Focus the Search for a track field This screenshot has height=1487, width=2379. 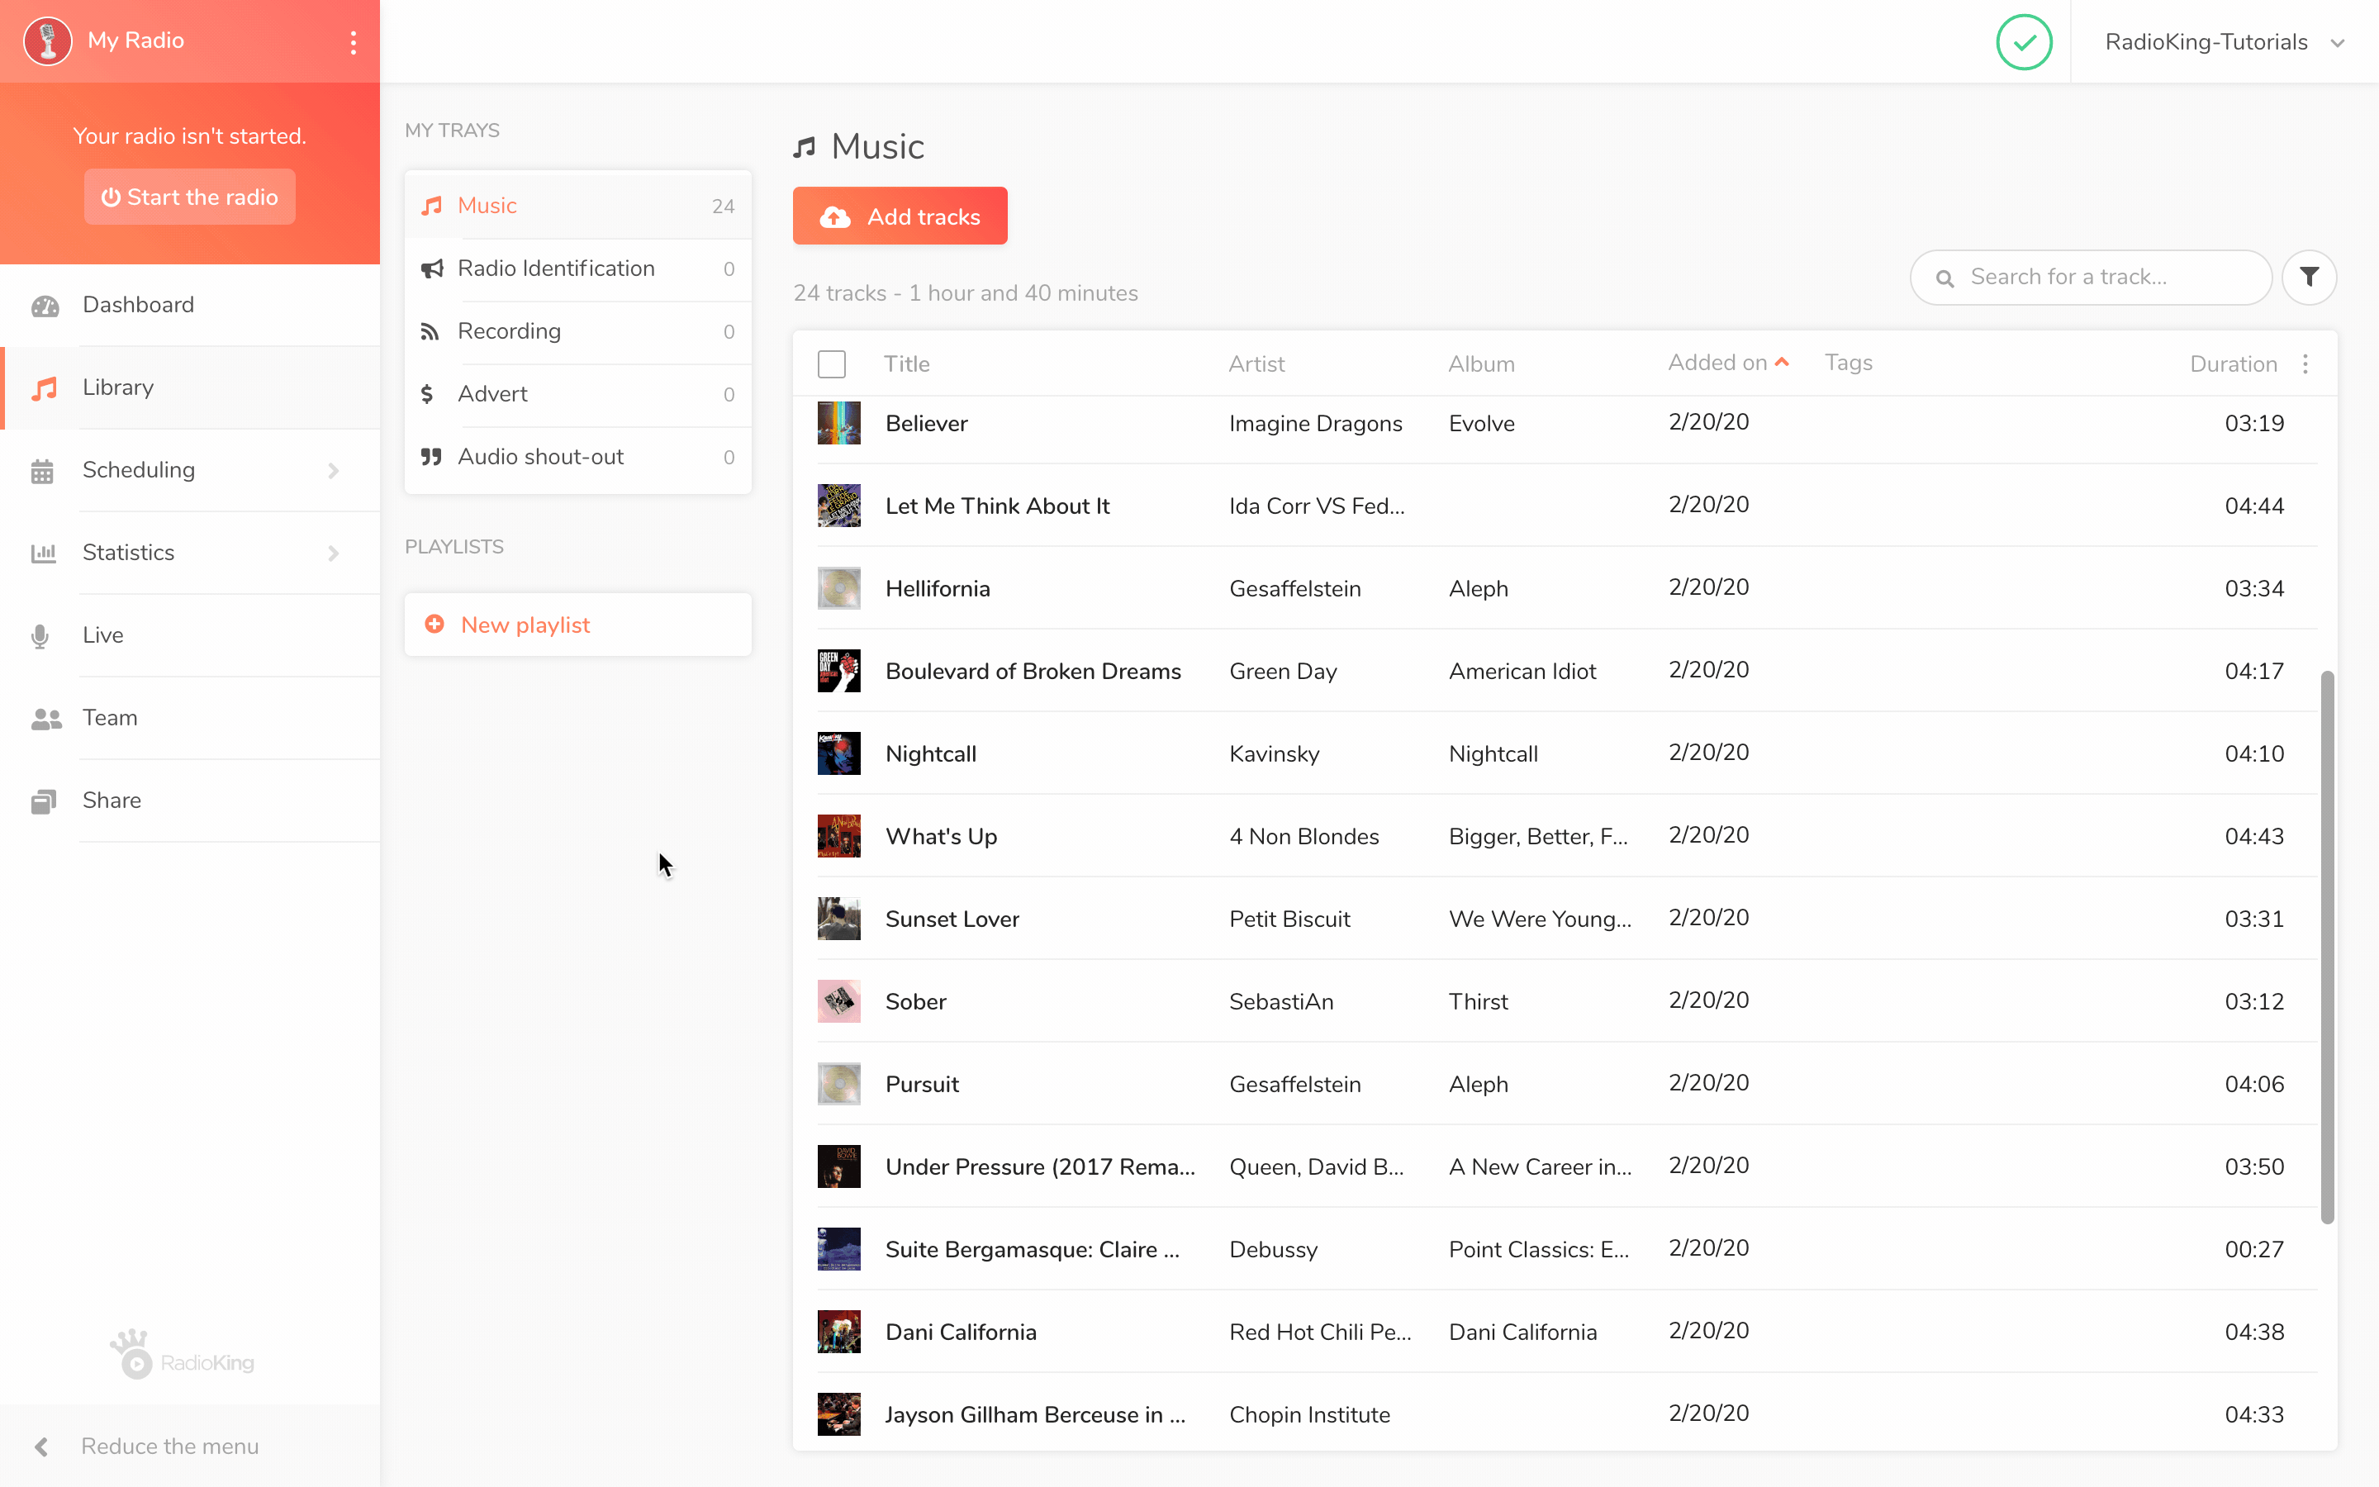tap(2090, 278)
